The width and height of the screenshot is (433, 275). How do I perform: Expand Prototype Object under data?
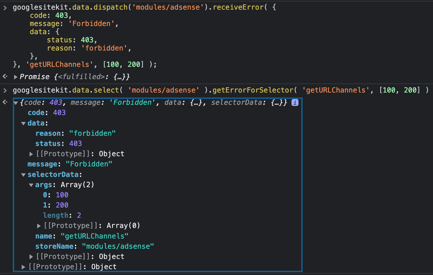(x=31, y=154)
